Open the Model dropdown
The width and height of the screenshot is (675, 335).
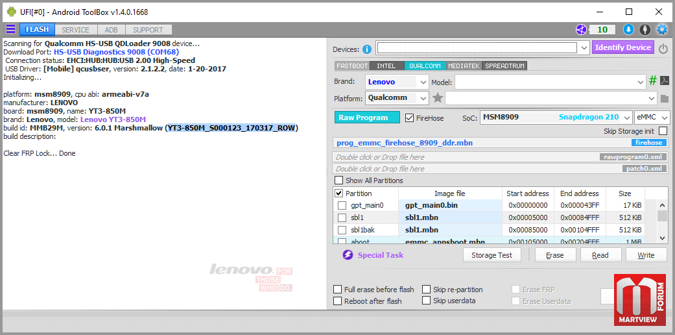point(641,82)
